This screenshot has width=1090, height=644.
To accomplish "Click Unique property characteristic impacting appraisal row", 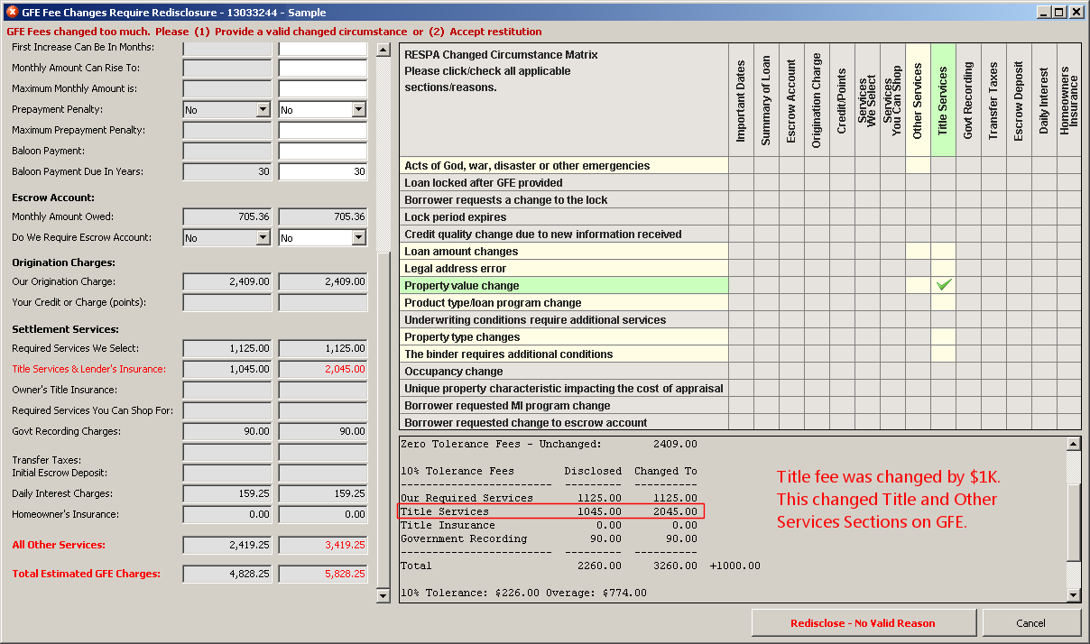I will (x=564, y=388).
